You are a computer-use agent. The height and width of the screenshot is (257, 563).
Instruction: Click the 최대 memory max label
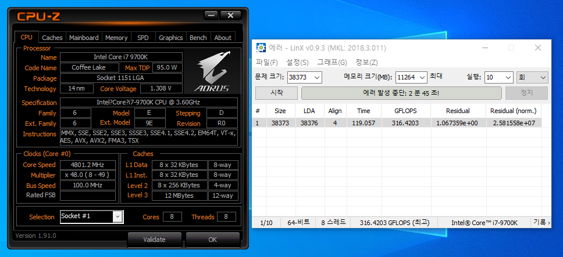[436, 77]
